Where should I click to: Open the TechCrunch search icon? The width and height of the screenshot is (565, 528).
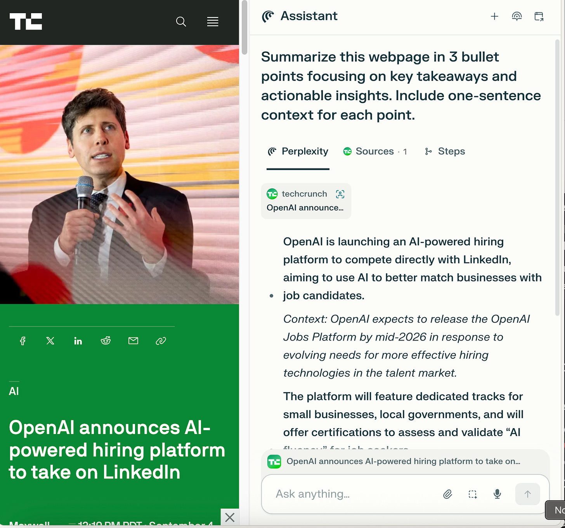click(x=181, y=22)
